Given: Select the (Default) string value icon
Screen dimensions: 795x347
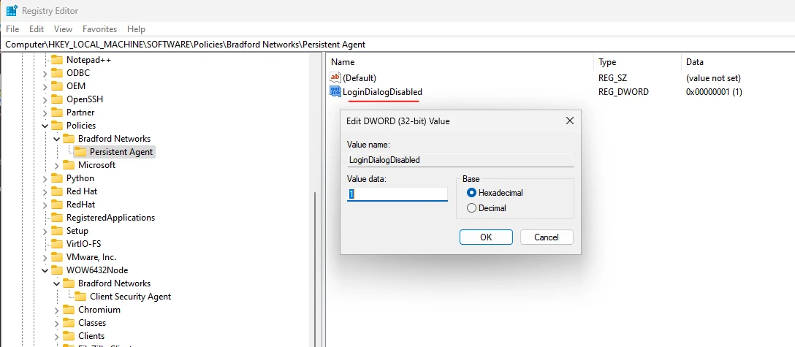Looking at the screenshot, I should (x=335, y=78).
